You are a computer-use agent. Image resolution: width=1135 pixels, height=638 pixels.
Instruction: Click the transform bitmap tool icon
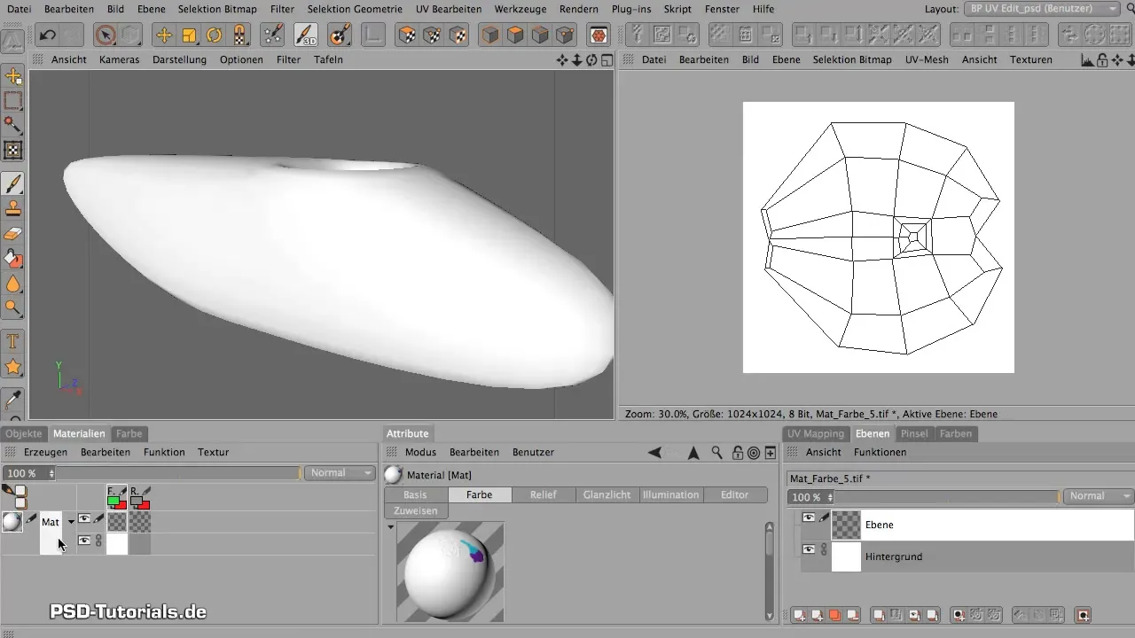(x=13, y=150)
